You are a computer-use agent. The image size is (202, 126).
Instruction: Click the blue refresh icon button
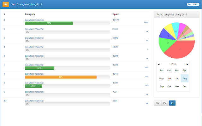[x=172, y=103]
